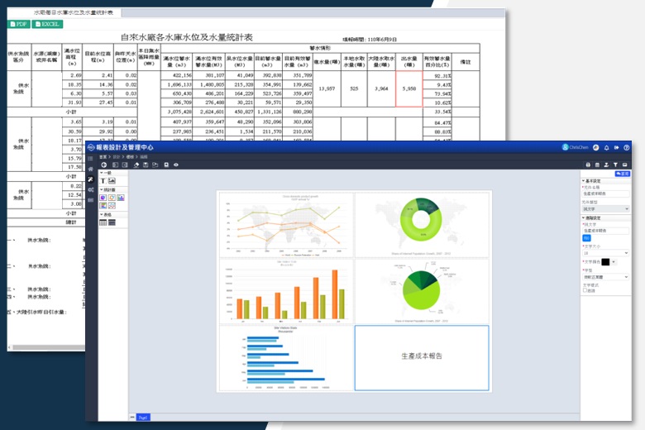Open the 元件類型 dropdown
This screenshot has width=645, height=430.
(x=605, y=209)
